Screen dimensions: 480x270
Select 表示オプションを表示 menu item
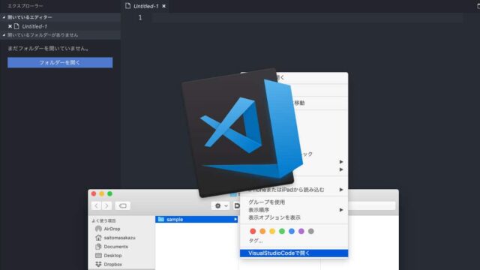click(x=274, y=217)
